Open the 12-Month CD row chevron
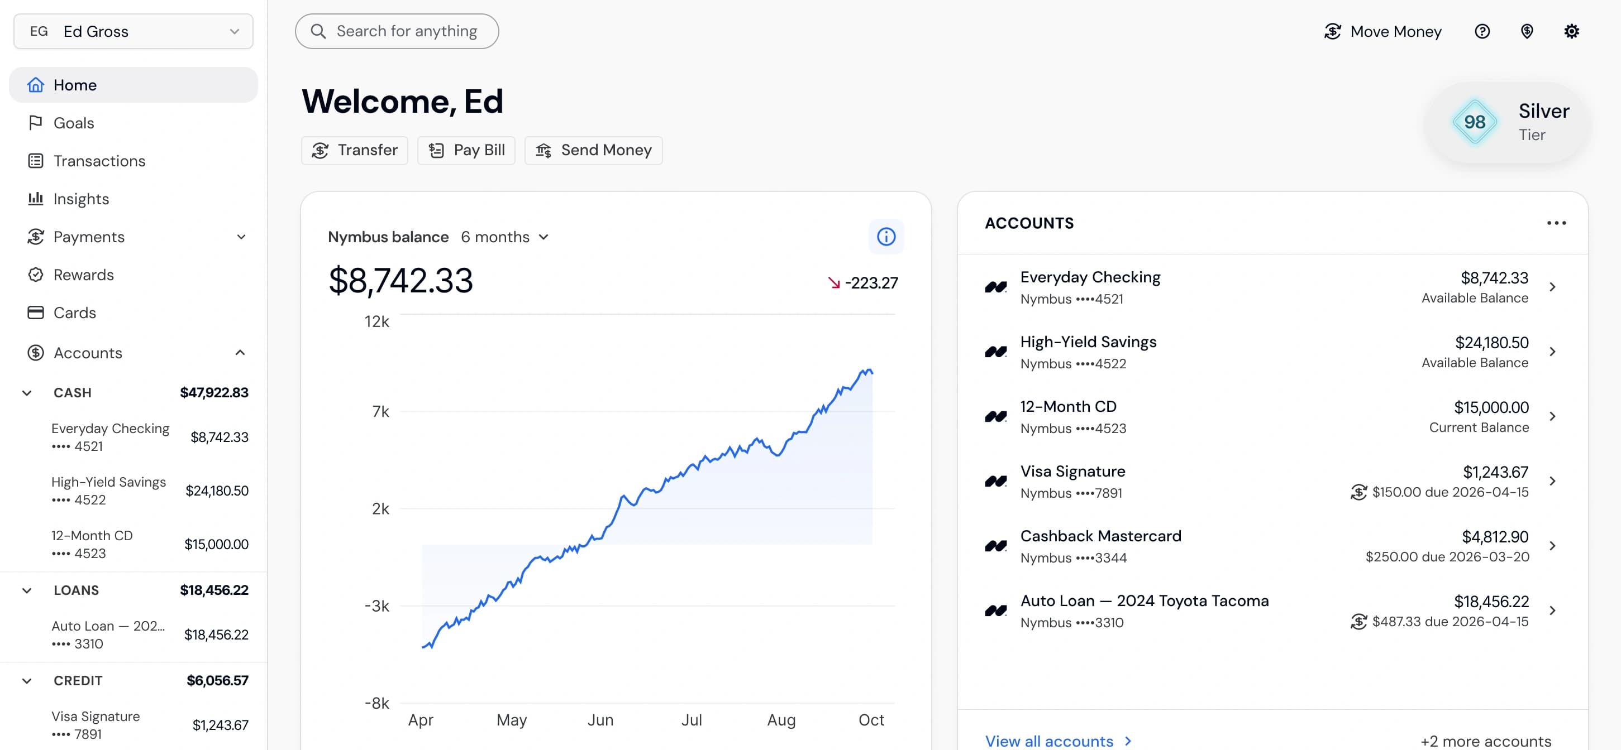This screenshot has width=1621, height=750. 1552,417
